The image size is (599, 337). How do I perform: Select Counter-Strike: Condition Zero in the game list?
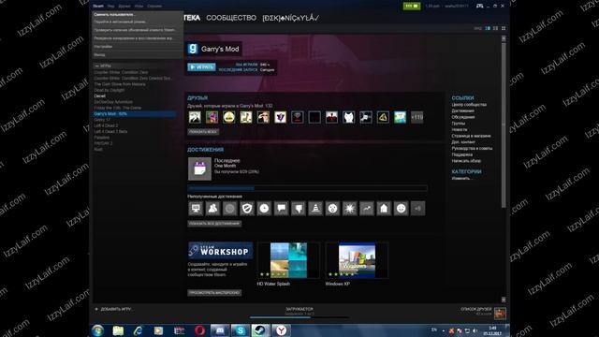[x=121, y=72]
